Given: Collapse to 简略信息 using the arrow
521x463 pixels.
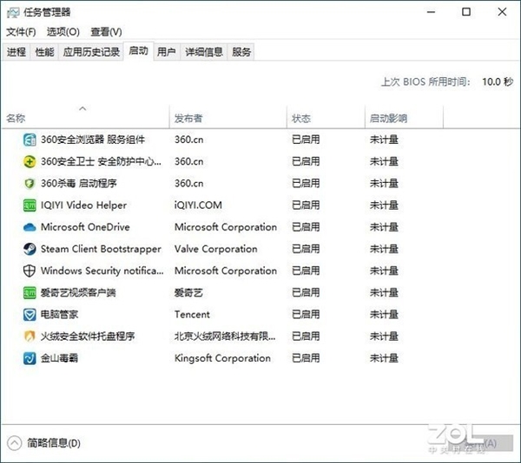Looking at the screenshot, I should [x=14, y=443].
